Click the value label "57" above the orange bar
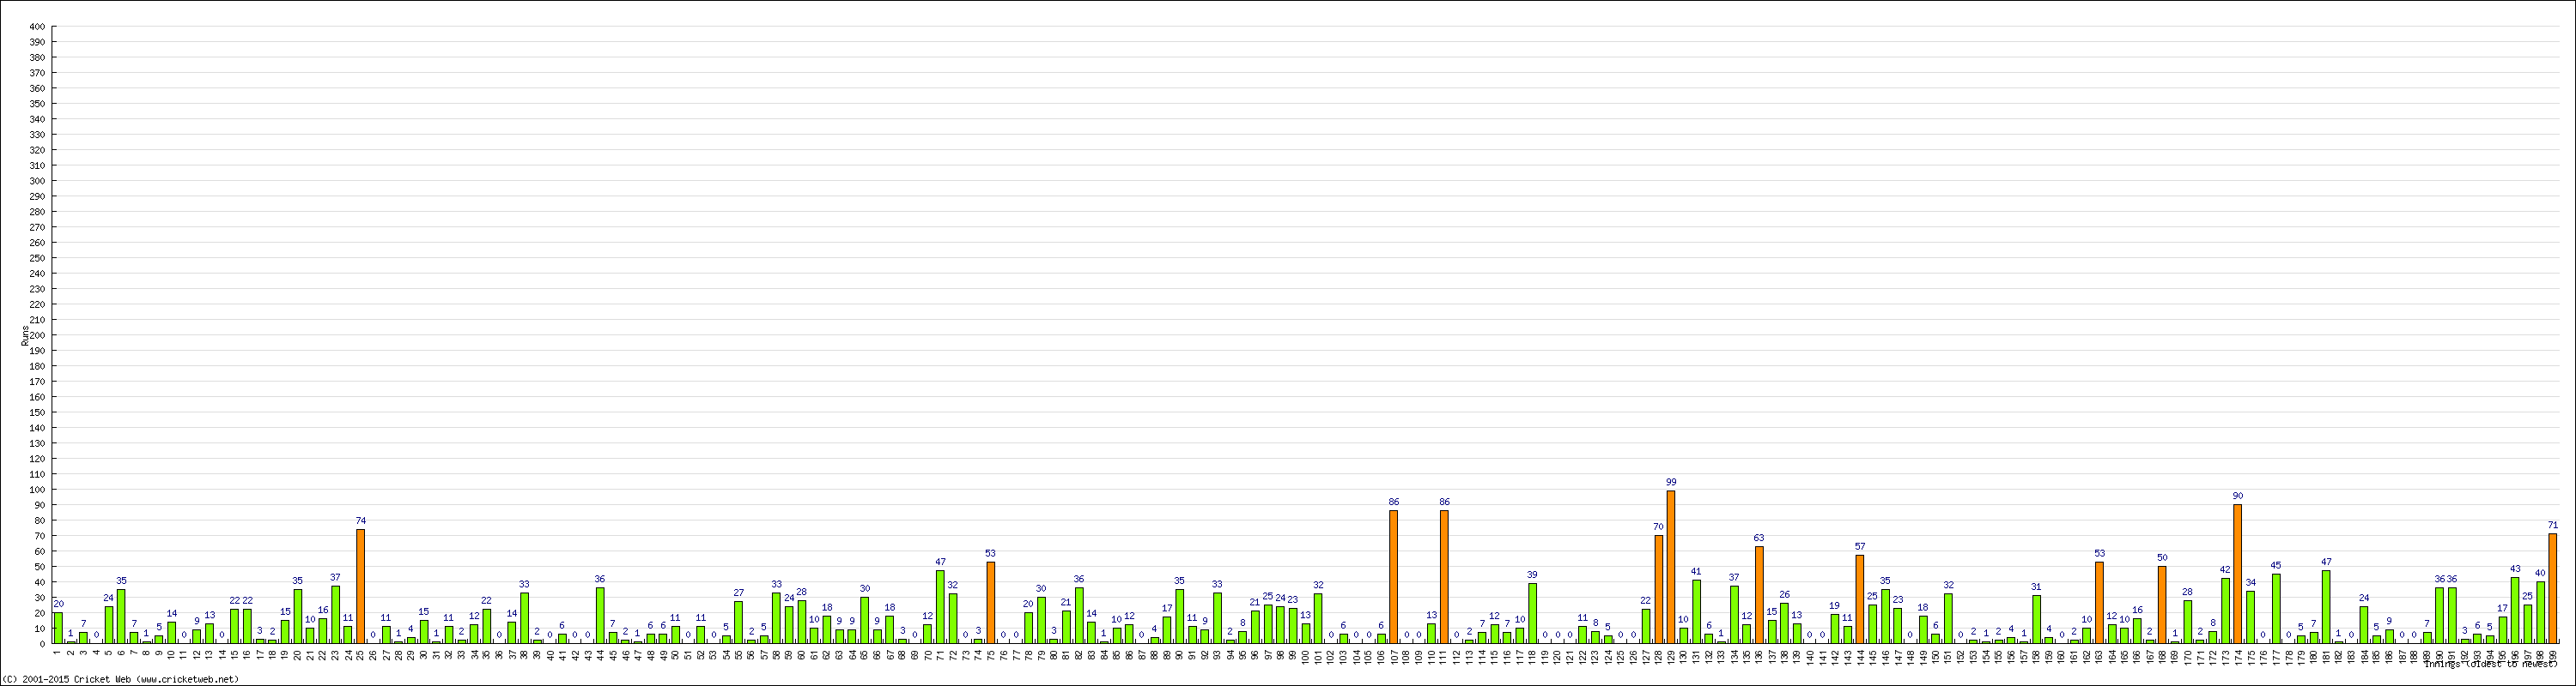2576x686 pixels. [x=1860, y=546]
